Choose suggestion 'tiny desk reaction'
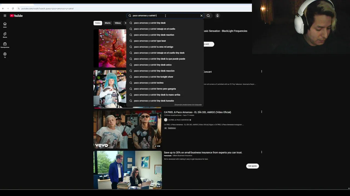 point(165,35)
